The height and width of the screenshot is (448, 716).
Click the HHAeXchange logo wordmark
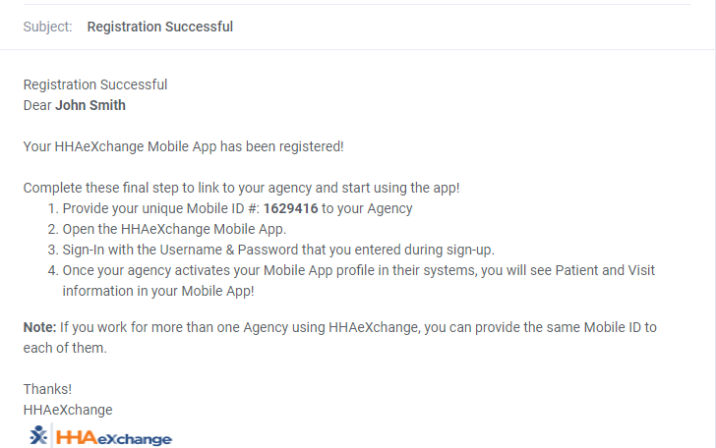(115, 437)
